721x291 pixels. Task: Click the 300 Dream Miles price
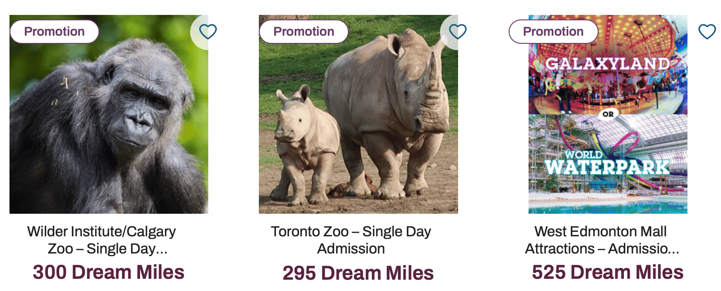tap(108, 272)
